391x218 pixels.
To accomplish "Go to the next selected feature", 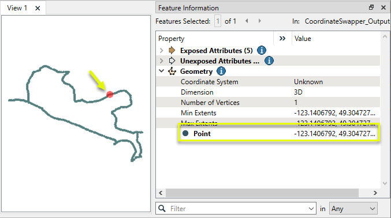I will 259,21.
